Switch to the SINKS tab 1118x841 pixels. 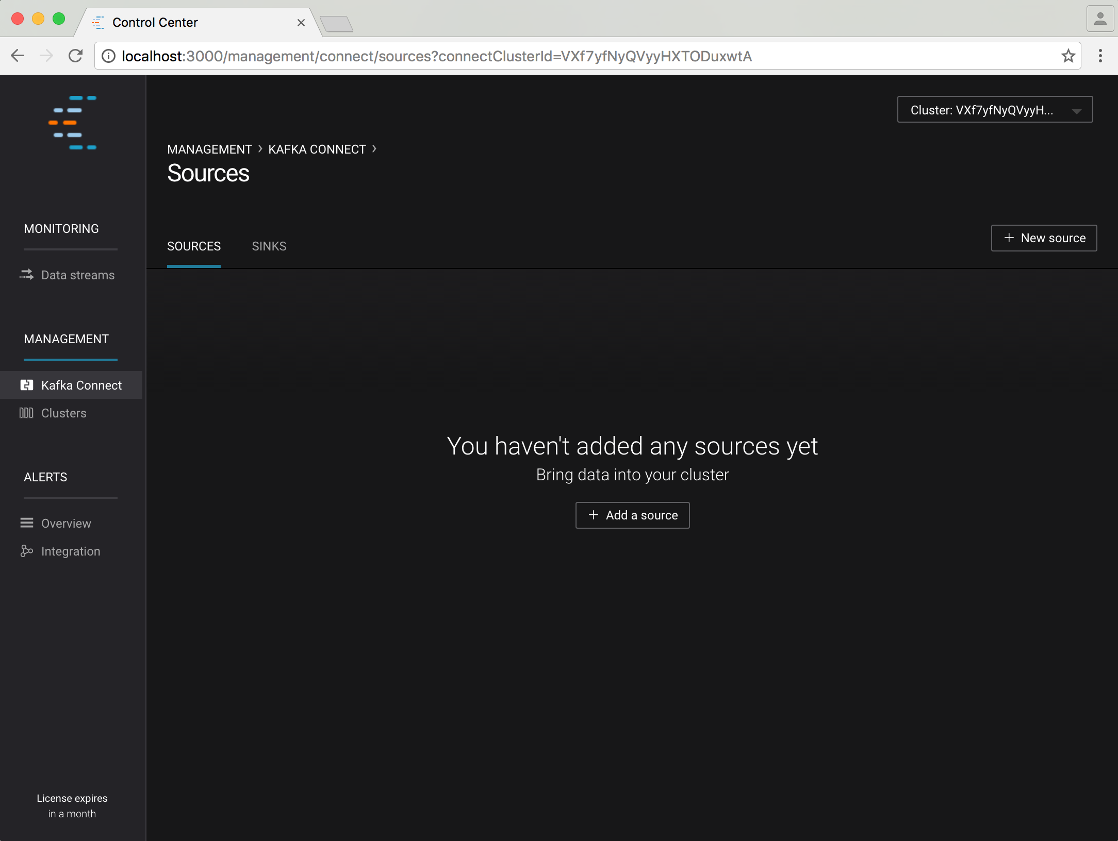pos(269,246)
